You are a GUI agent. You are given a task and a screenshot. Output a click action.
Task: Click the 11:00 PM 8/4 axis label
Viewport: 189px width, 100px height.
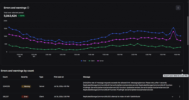(20, 55)
